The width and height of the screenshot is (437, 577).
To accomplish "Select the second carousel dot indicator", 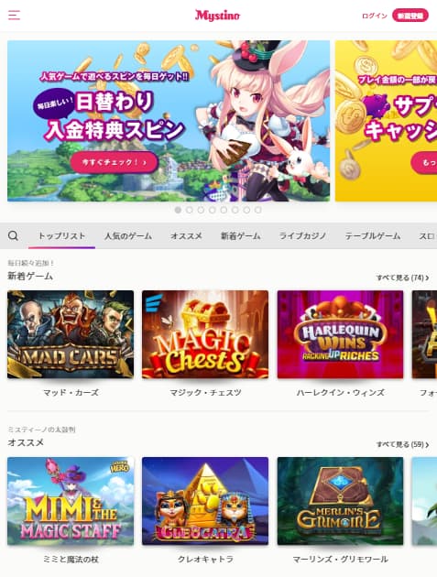I will point(190,210).
